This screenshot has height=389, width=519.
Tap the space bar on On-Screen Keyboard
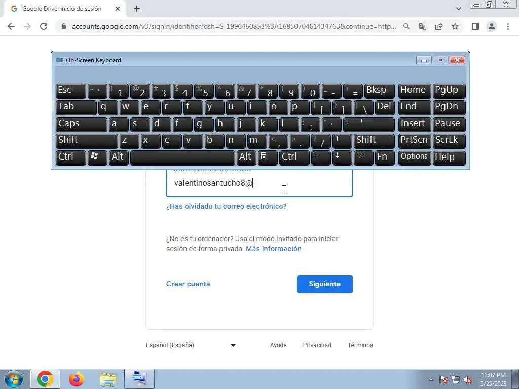[182, 158]
